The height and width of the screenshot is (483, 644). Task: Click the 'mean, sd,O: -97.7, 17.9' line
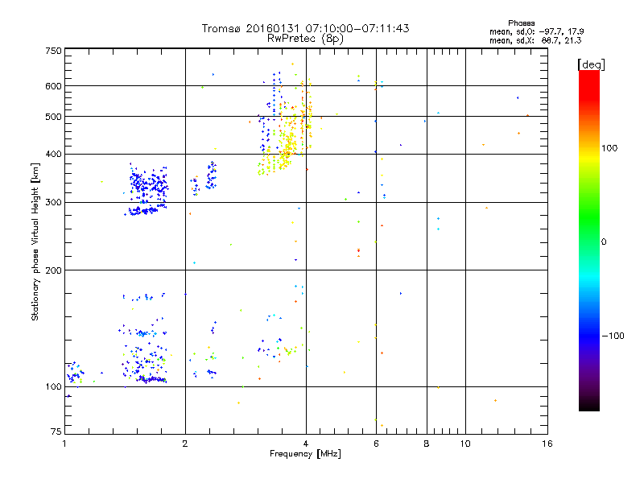point(536,31)
